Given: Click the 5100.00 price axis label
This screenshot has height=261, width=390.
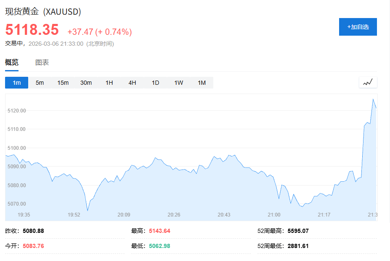Looking at the screenshot, I should (17, 148).
